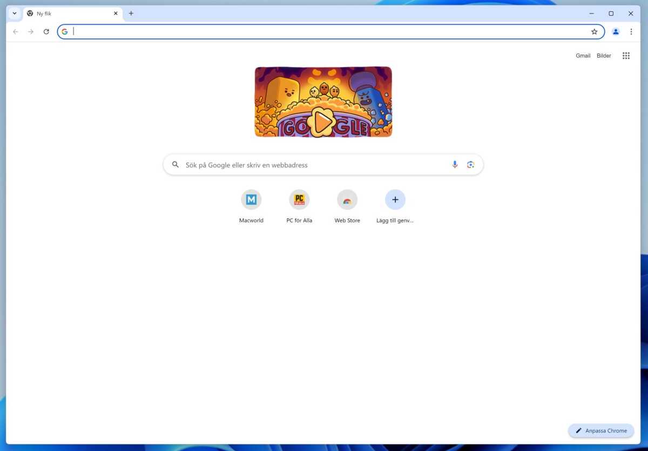Click the reload page icon

click(x=46, y=32)
